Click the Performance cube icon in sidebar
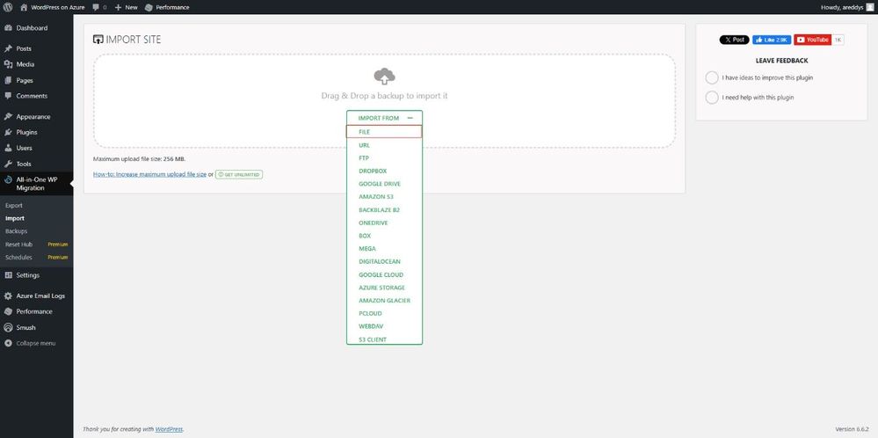This screenshot has width=878, height=438. click(8, 311)
